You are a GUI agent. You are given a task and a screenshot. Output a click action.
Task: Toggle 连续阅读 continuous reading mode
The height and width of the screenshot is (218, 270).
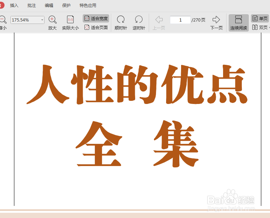(x=239, y=23)
